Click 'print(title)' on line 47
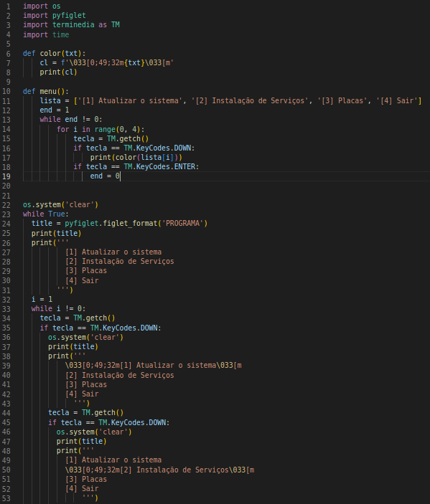The image size is (430, 504). coord(81,442)
